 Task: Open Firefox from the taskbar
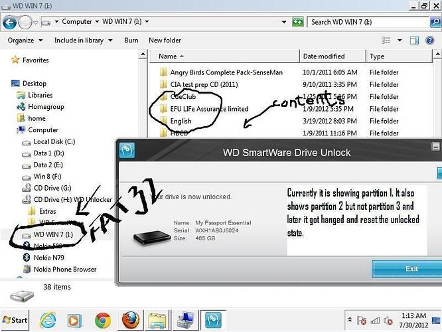click(131, 321)
